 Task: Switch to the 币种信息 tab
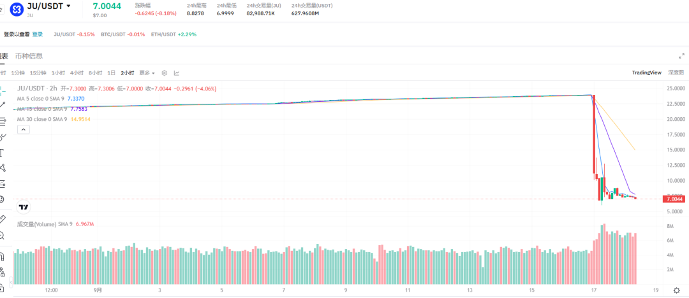[x=29, y=56]
